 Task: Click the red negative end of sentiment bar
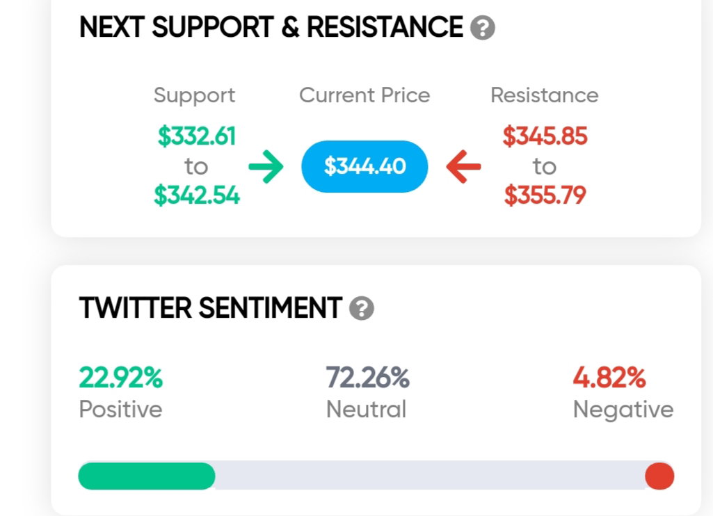[x=659, y=476]
